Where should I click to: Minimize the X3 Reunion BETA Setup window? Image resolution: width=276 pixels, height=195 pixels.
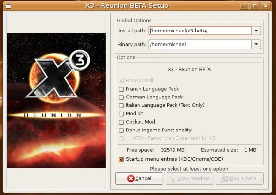(244, 6)
